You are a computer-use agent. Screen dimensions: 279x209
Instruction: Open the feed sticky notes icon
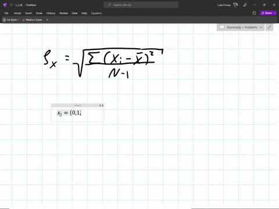[255, 13]
